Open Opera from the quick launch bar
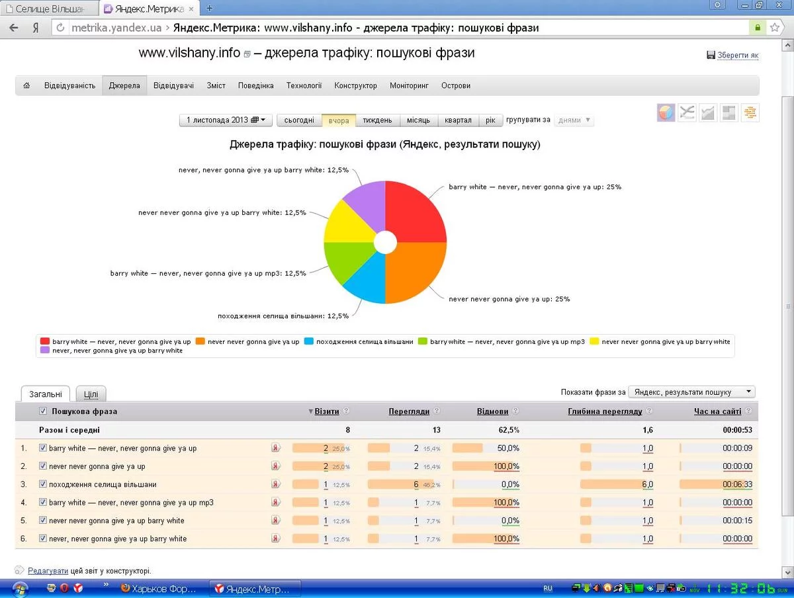This screenshot has height=598, width=794. [x=64, y=587]
